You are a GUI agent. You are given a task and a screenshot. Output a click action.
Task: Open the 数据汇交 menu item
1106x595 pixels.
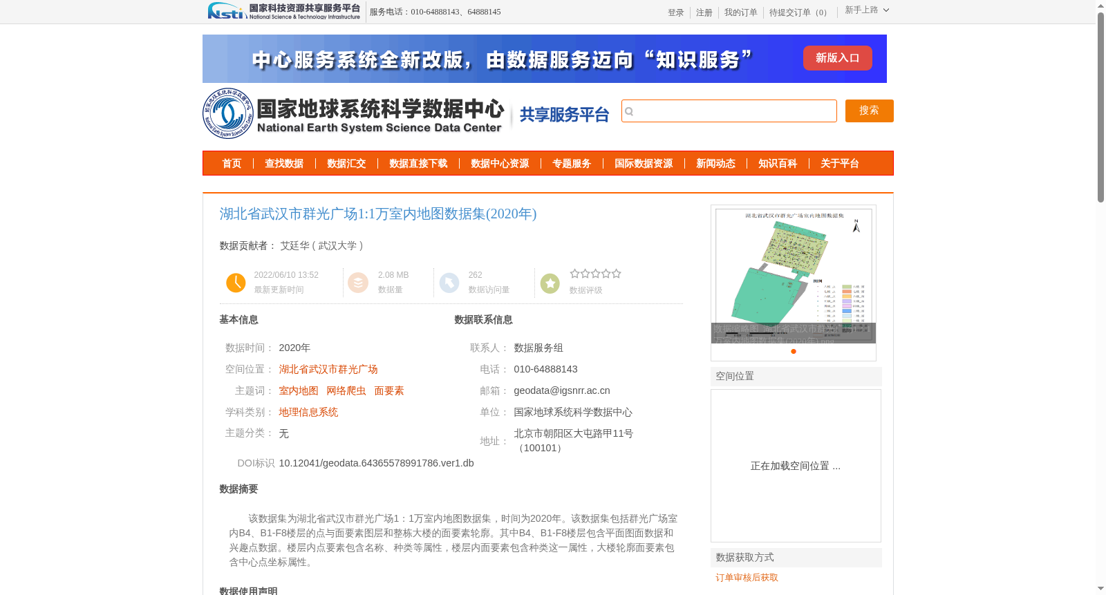346,164
